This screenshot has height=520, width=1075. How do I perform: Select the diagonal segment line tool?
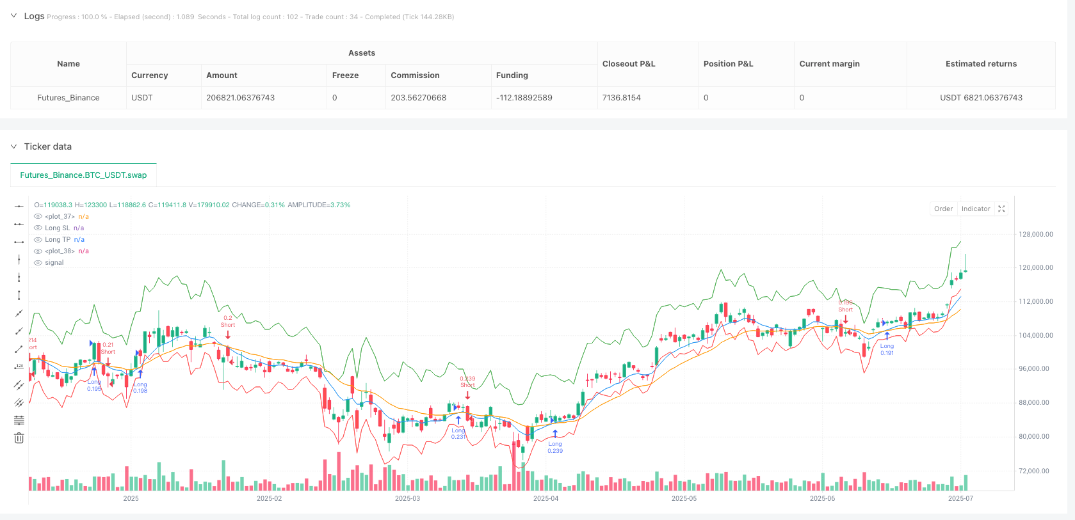pos(19,349)
